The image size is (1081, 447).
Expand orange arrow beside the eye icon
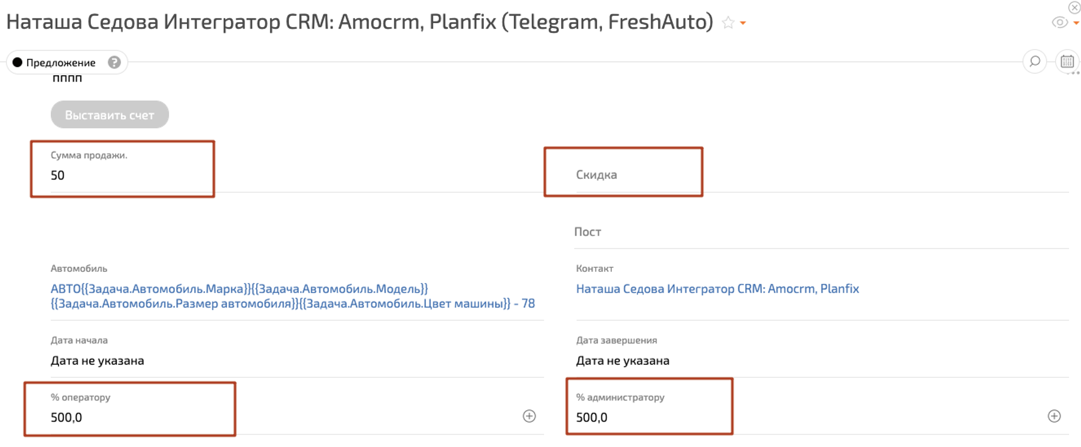coord(1076,23)
